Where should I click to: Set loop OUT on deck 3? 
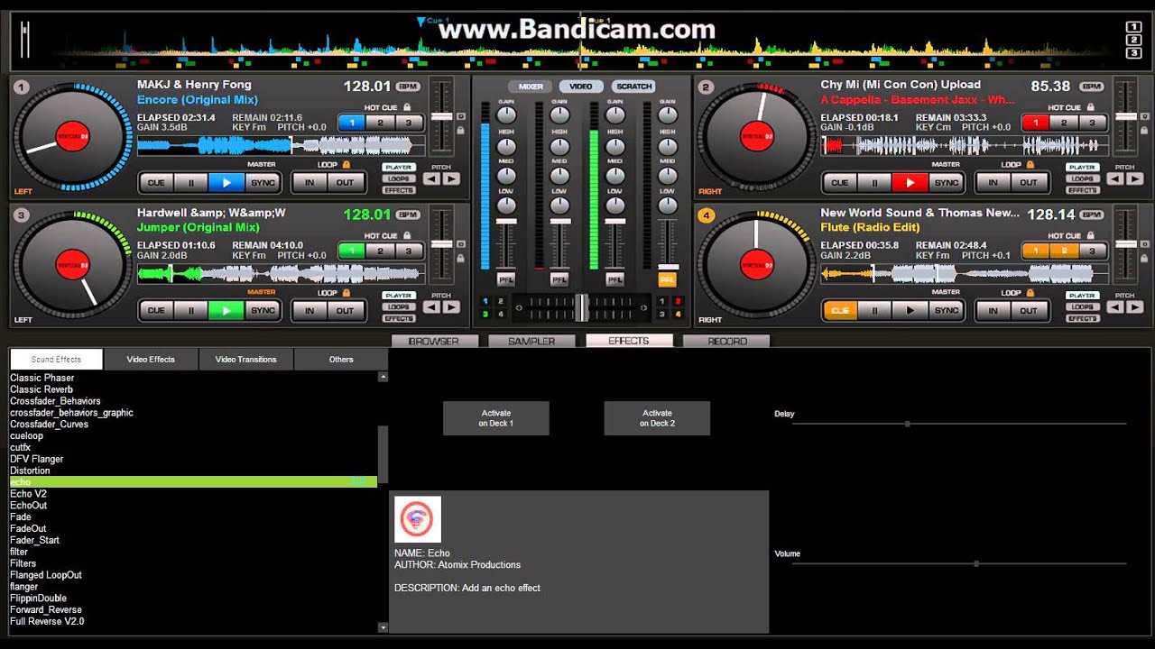pyautogui.click(x=346, y=310)
